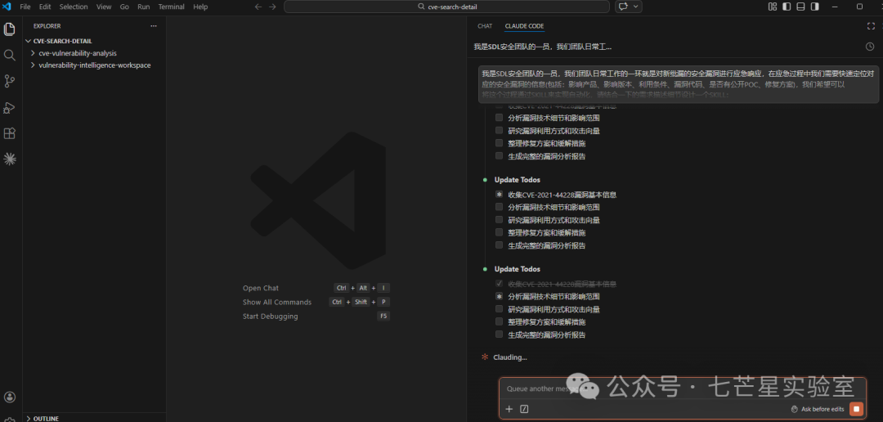Open the Source Control view
This screenshot has height=422, width=883.
pyautogui.click(x=10, y=81)
